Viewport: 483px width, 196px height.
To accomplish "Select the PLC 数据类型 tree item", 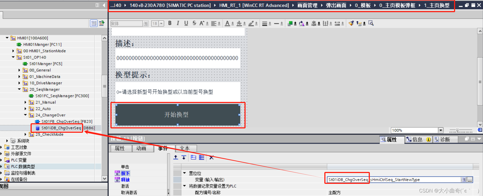I will (x=23, y=167).
